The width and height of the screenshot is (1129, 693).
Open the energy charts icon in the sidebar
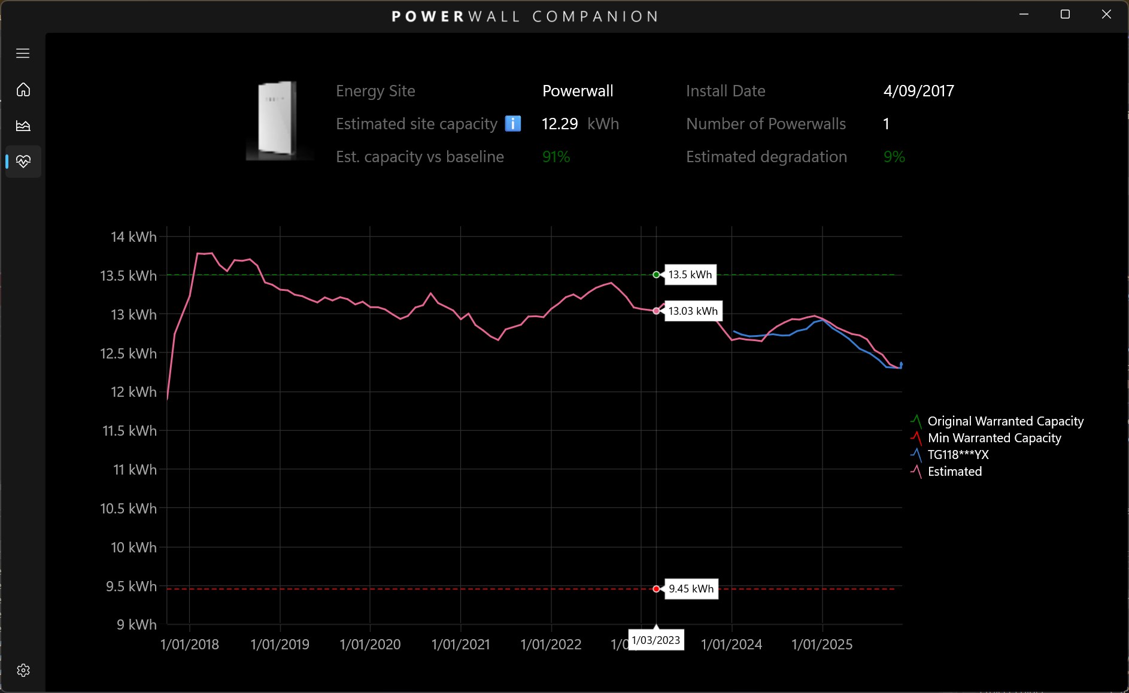[23, 126]
